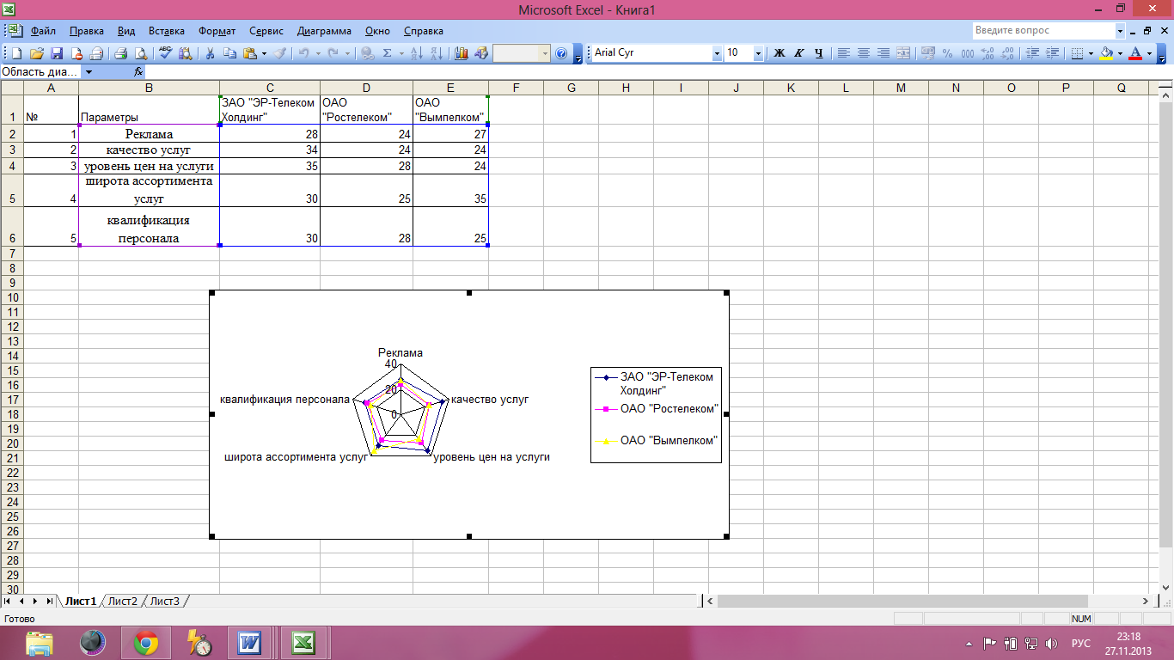Expand the Borders dropdown arrow
This screenshot has width=1174, height=660.
pos(1091,53)
